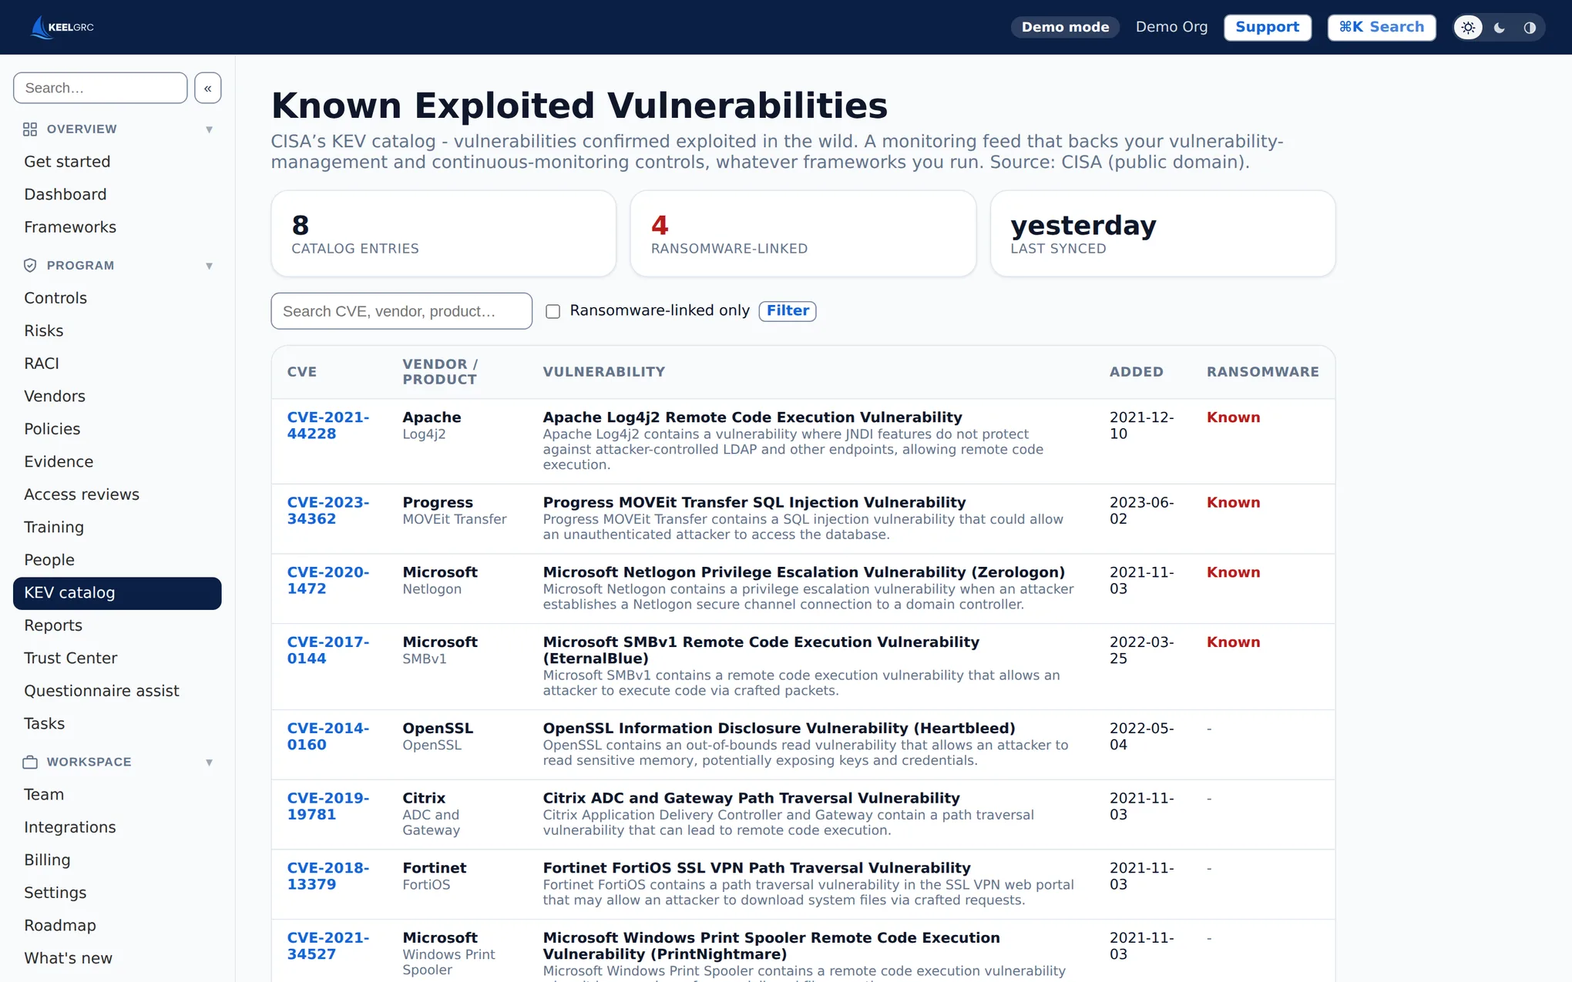Click the Program shield icon

coord(30,266)
